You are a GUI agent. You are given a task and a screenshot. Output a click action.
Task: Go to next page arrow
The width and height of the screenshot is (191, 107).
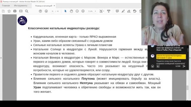click(46, 11)
